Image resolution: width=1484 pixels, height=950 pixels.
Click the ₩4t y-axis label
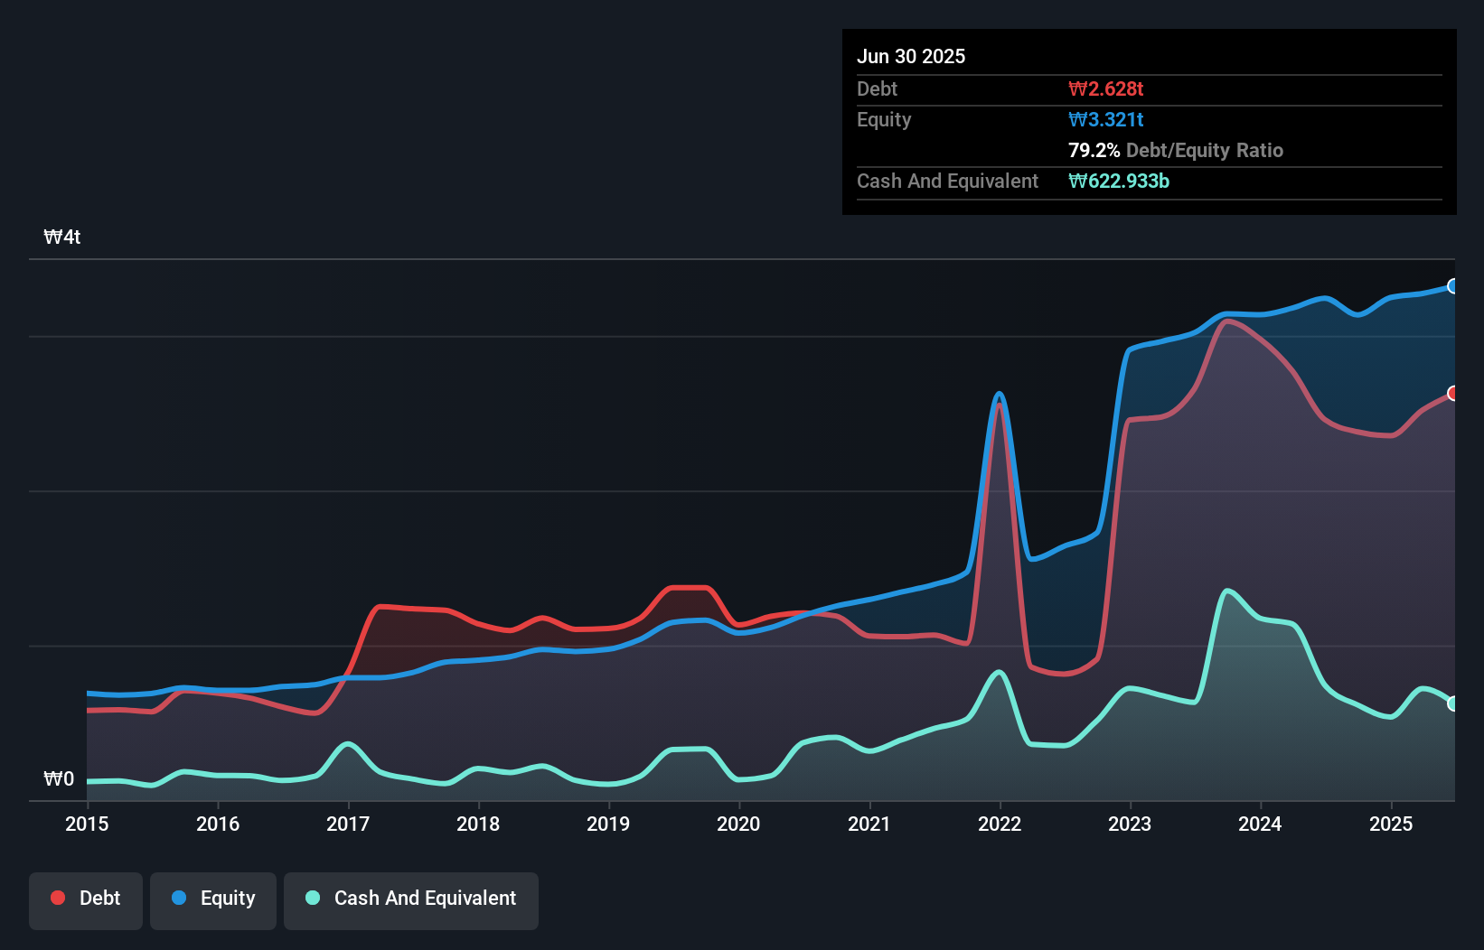pyautogui.click(x=62, y=237)
